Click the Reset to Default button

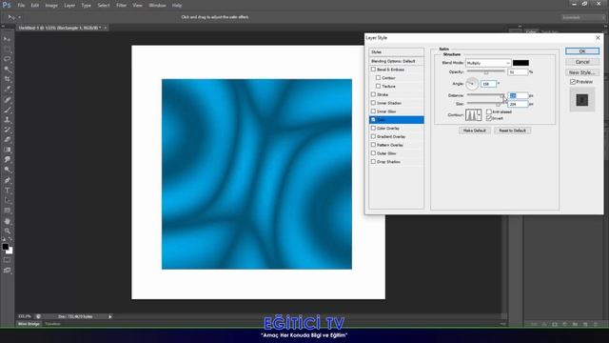tap(512, 131)
